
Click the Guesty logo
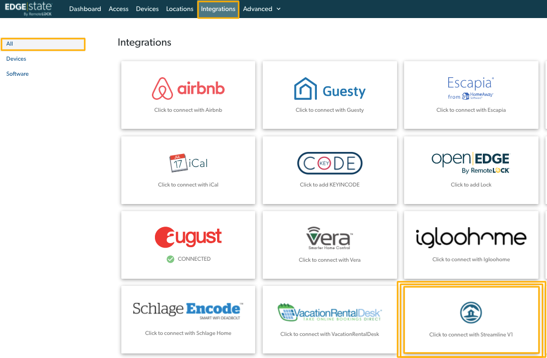click(x=330, y=89)
